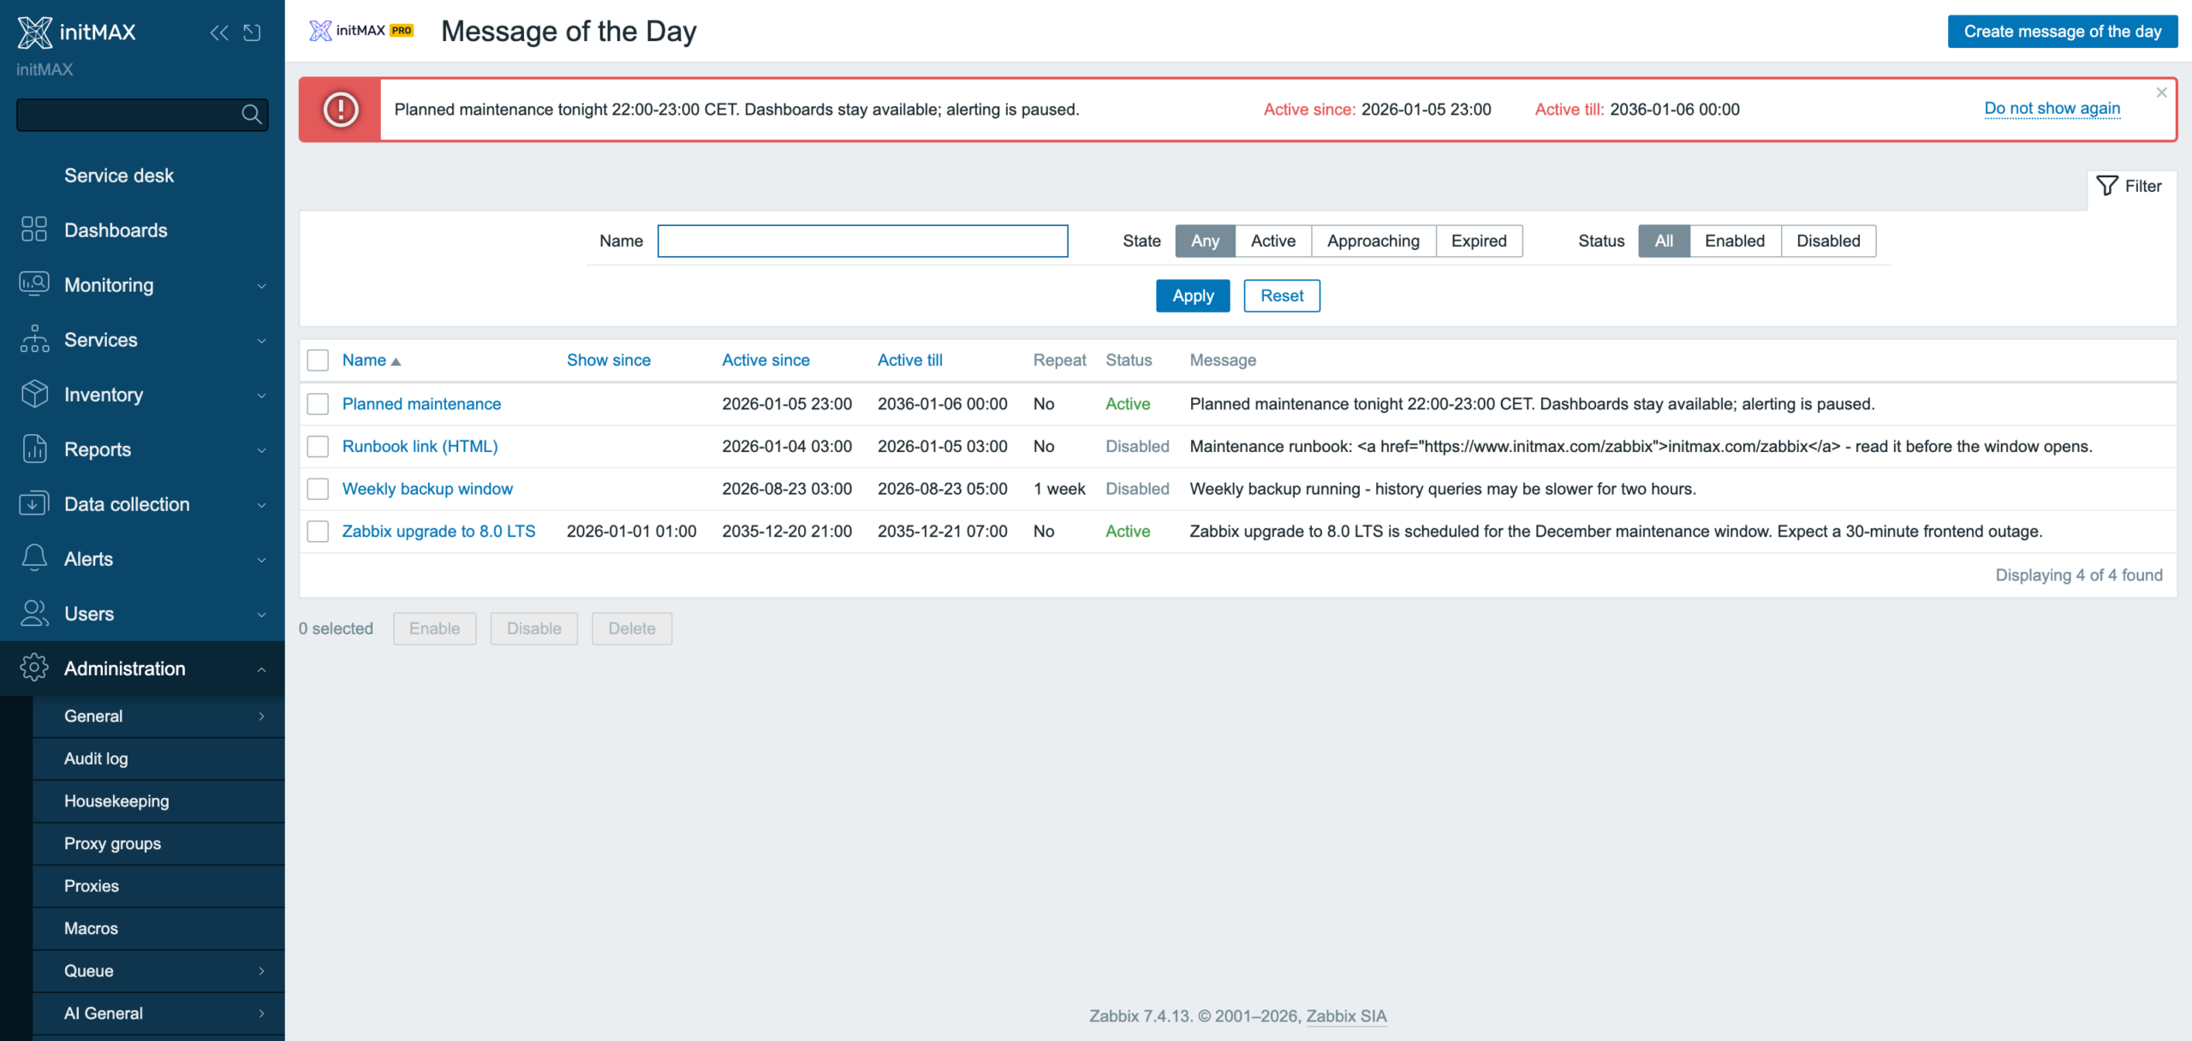This screenshot has height=1041, width=2192.
Task: Expand the Inventory menu chevron
Action: click(x=262, y=396)
